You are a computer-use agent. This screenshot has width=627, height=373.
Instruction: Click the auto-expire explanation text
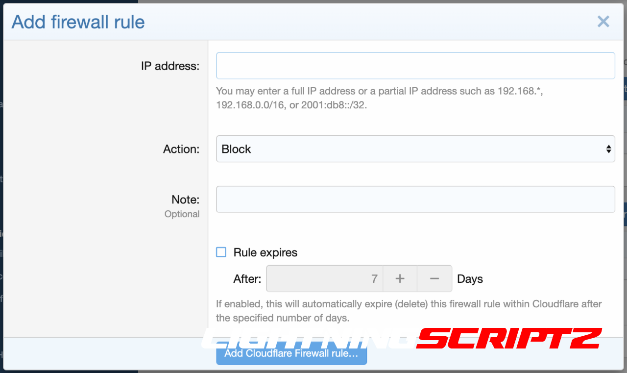[x=409, y=311]
